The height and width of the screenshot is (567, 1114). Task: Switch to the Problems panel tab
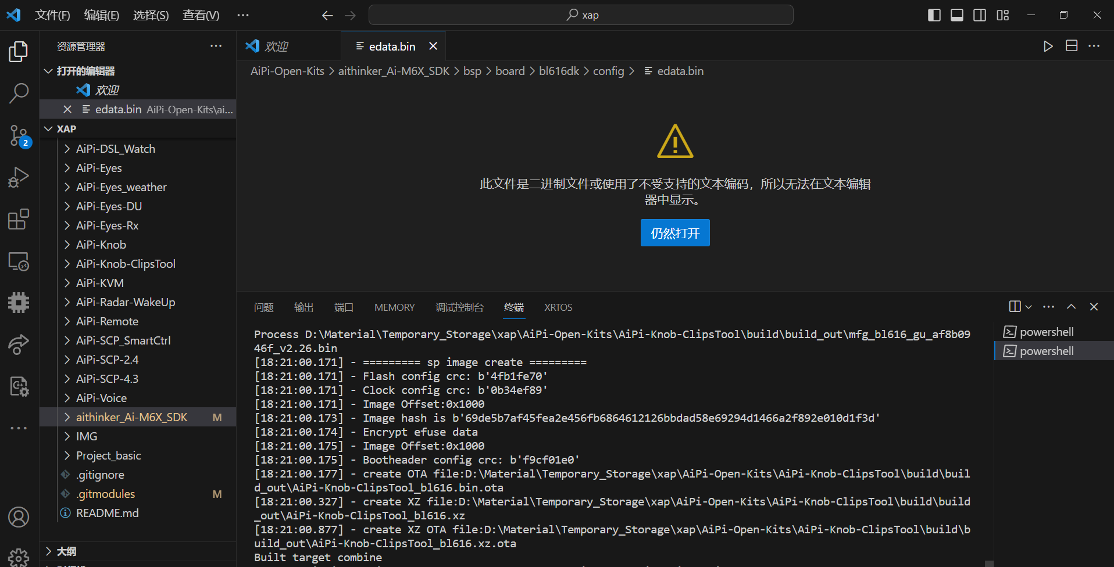263,307
